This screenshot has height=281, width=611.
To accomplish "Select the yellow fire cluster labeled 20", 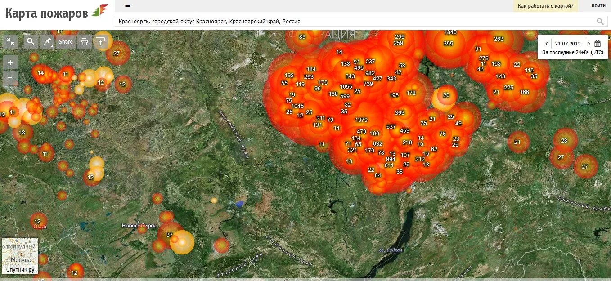I will click(446, 95).
